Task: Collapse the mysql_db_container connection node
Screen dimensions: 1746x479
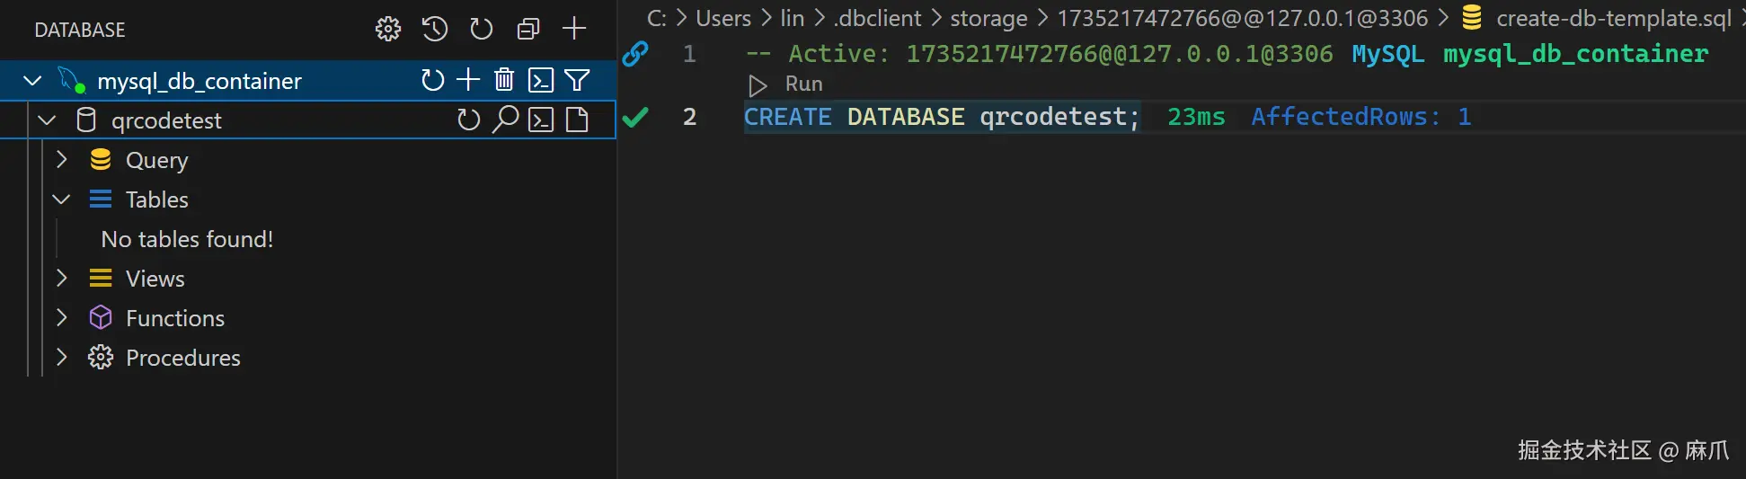Action: 32,81
